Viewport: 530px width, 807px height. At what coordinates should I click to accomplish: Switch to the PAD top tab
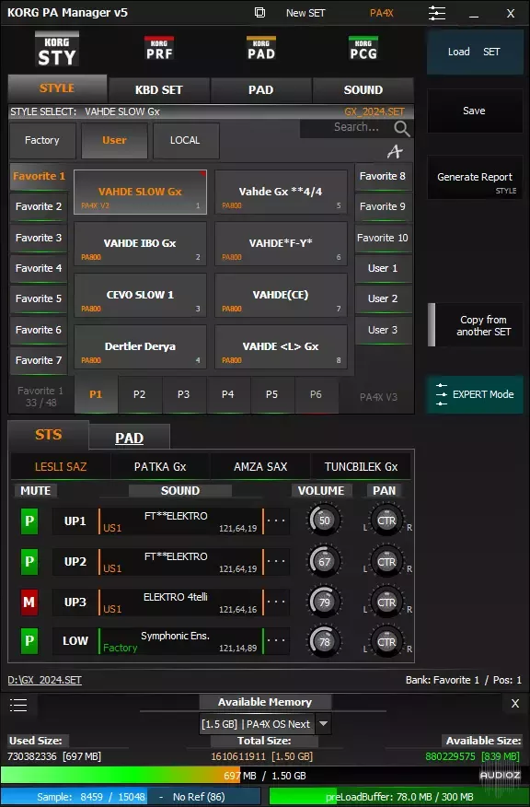261,90
